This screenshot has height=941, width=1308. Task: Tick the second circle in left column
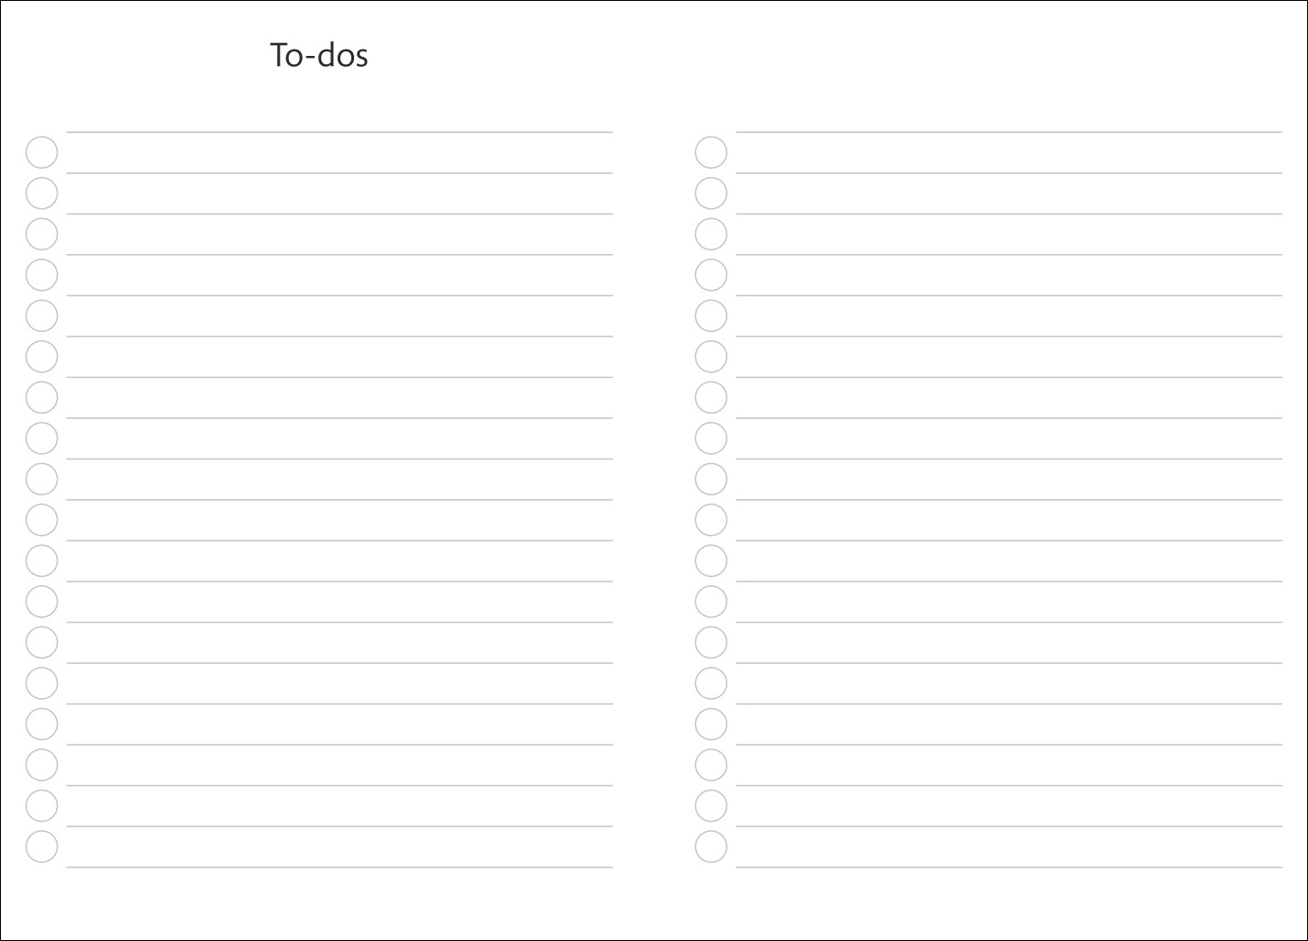[x=41, y=194]
